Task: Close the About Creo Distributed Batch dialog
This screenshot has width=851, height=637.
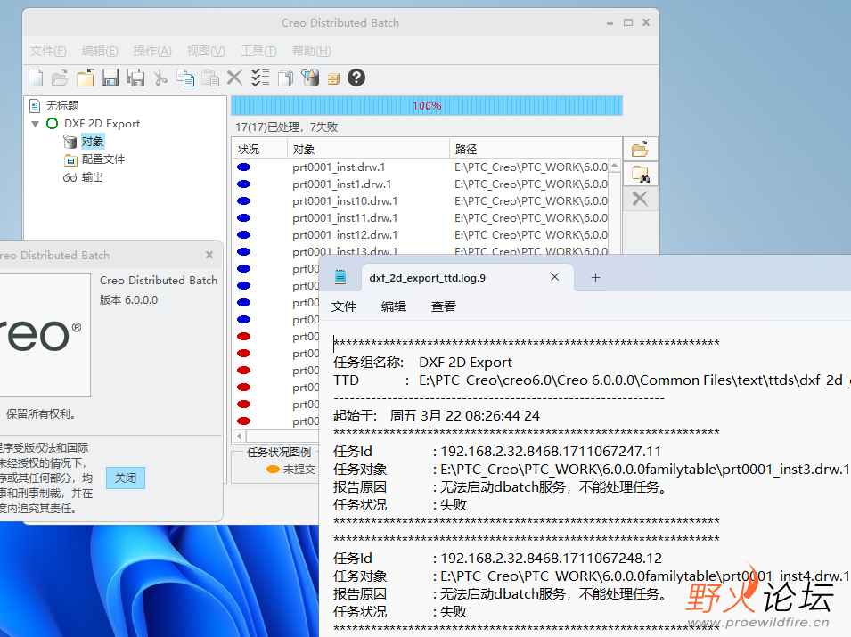Action: coord(209,255)
